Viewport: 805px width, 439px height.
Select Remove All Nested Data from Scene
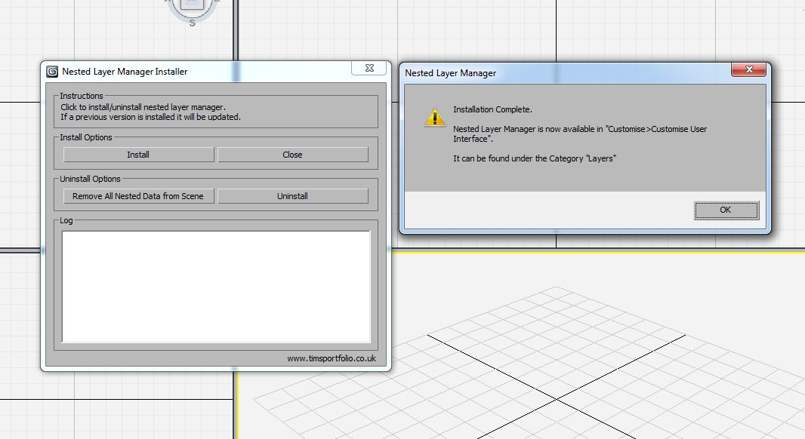[x=138, y=195]
